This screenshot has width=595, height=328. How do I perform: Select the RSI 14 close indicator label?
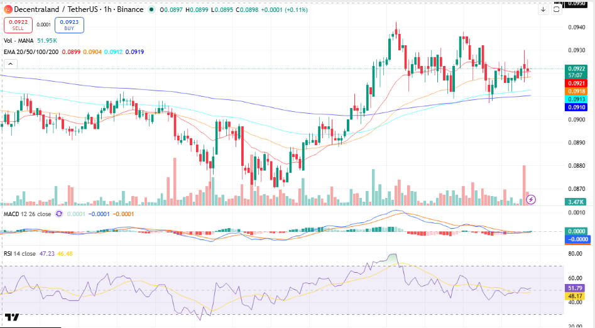coord(19,254)
